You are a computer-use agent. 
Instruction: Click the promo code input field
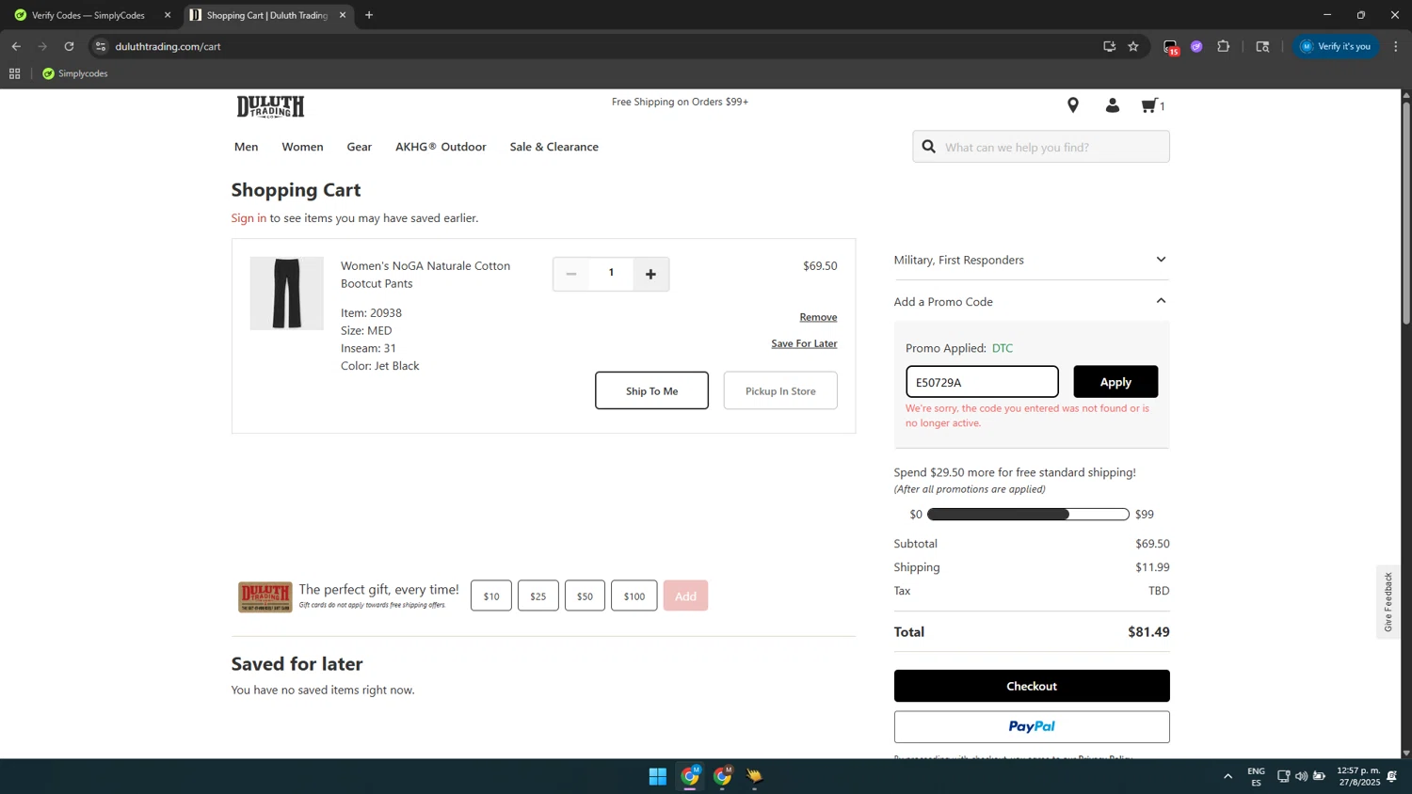(x=982, y=382)
